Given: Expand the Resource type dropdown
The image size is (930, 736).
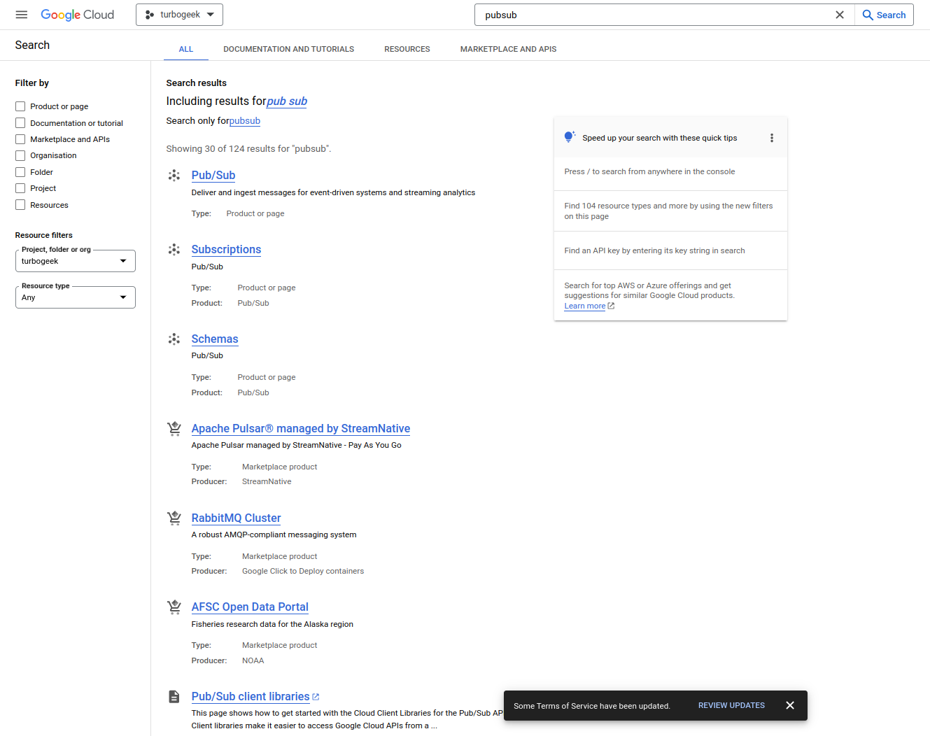Looking at the screenshot, I should point(76,297).
